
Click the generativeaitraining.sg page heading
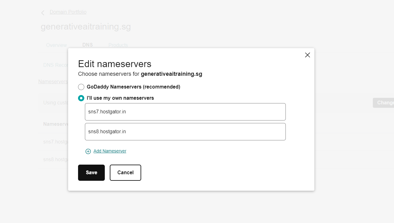click(86, 27)
